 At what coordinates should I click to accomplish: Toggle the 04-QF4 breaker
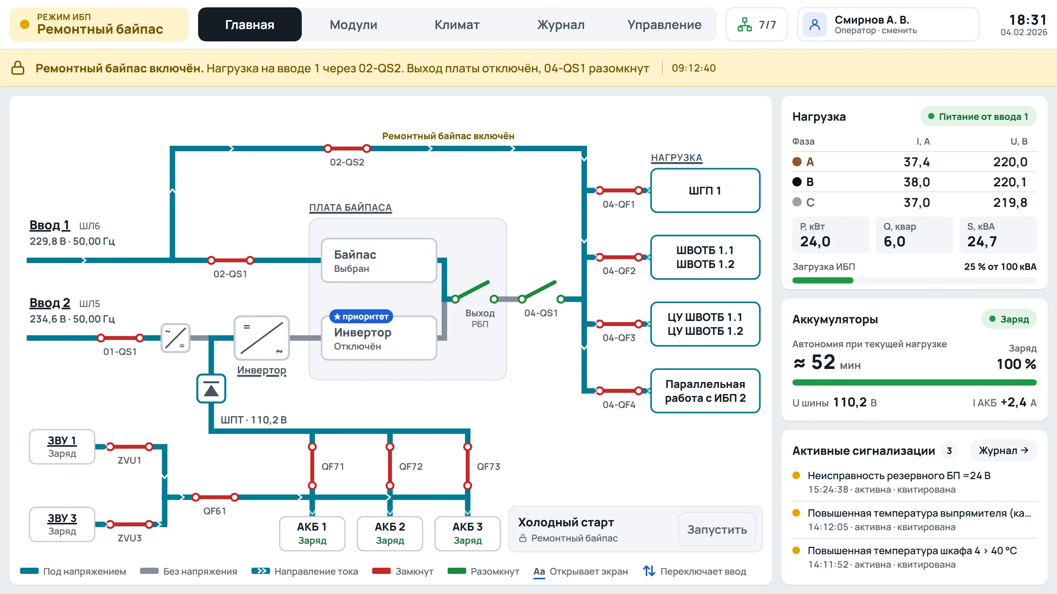coord(619,391)
